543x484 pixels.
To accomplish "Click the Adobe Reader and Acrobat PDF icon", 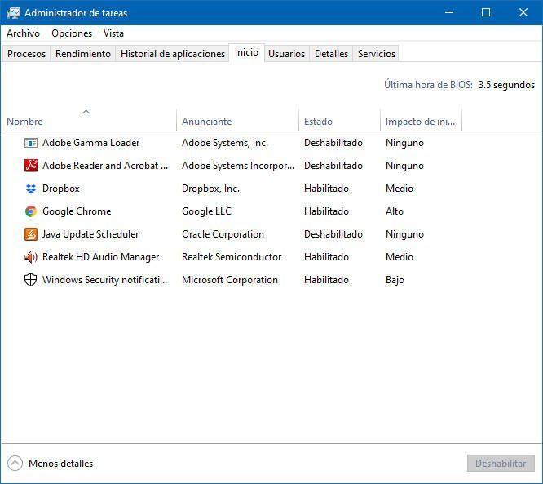I will click(31, 166).
